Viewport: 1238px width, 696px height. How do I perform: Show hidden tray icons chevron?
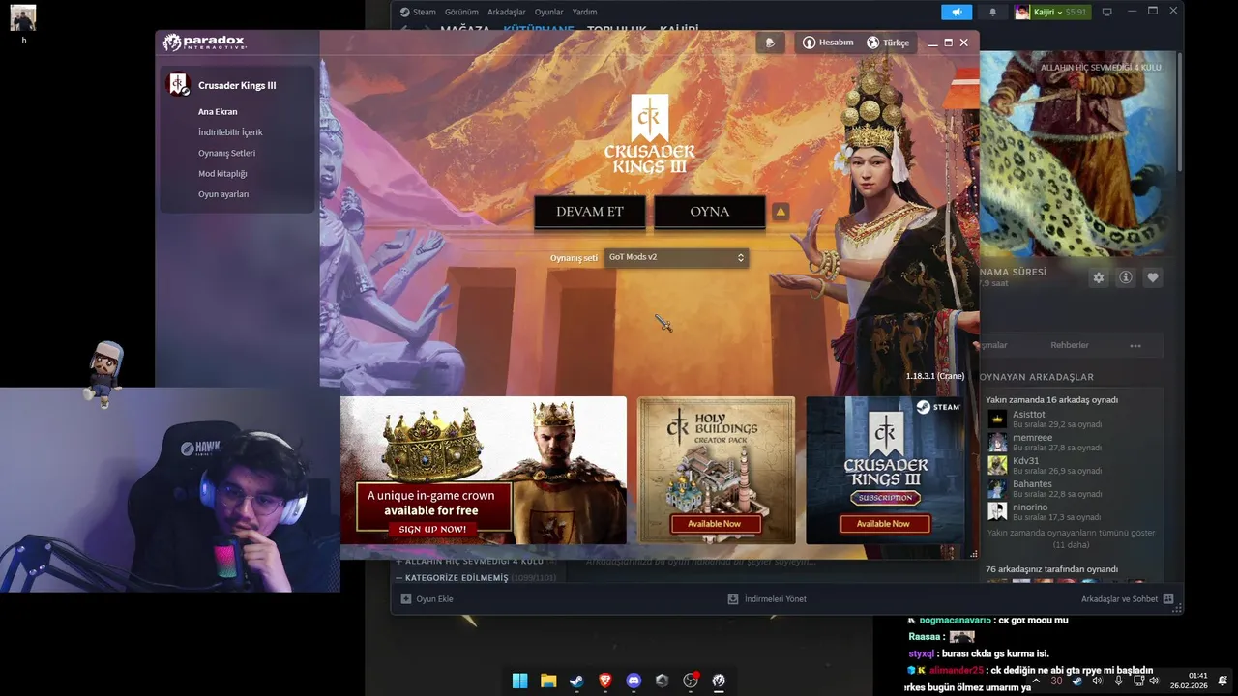[x=1035, y=681]
